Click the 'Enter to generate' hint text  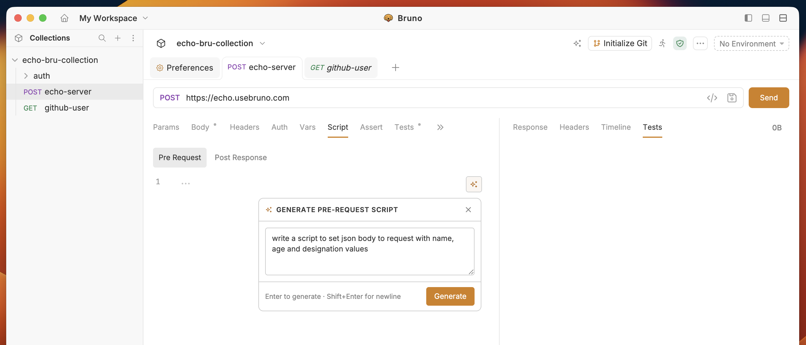[333, 296]
